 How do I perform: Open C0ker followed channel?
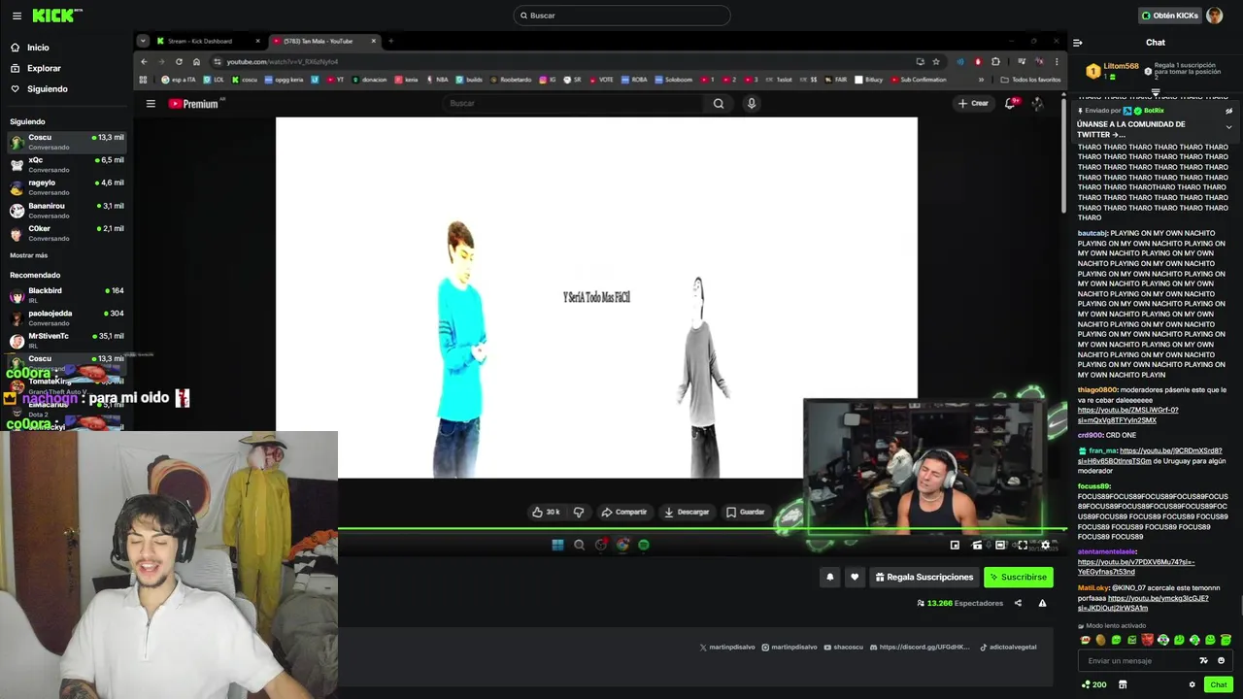coord(66,232)
